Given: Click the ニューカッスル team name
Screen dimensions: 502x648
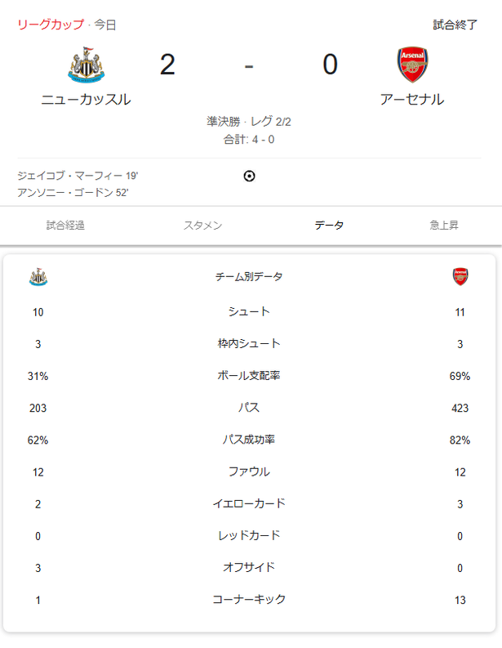Looking at the screenshot, I should tap(86, 100).
